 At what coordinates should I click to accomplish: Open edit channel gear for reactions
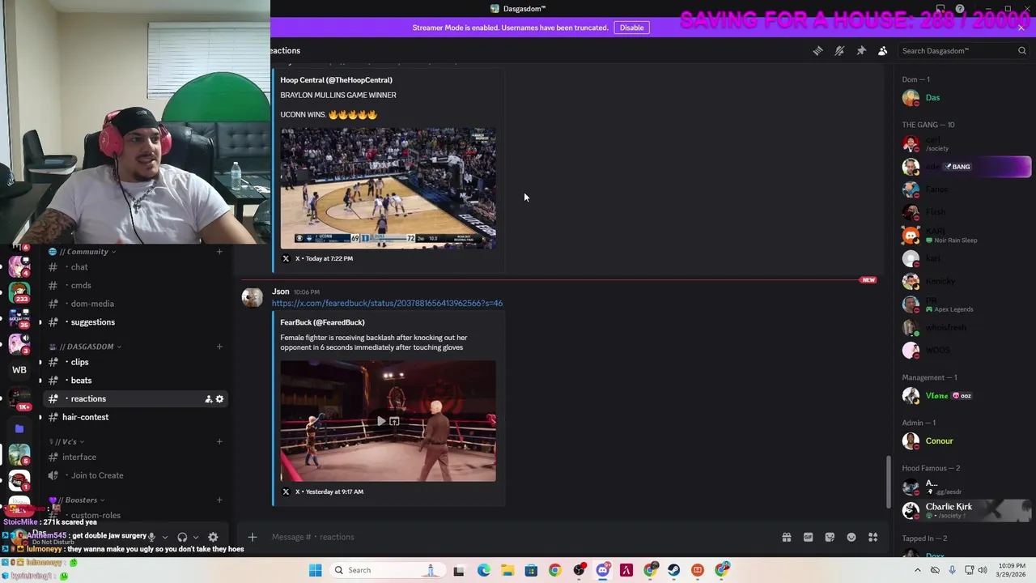click(219, 399)
